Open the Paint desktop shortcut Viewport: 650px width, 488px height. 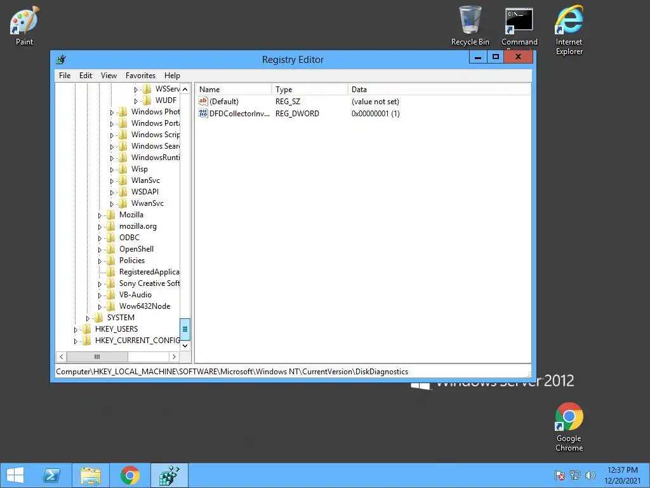[24, 25]
